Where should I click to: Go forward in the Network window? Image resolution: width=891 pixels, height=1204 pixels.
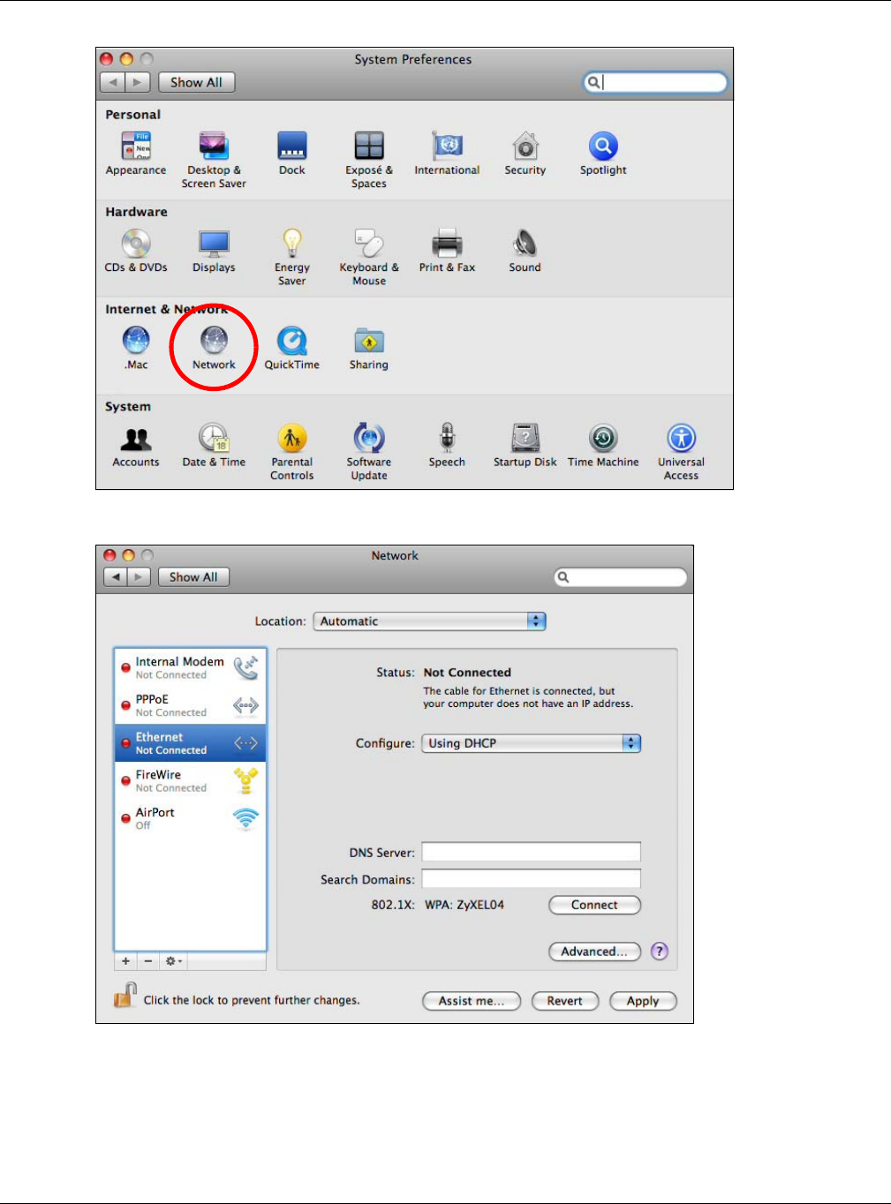tap(139, 577)
